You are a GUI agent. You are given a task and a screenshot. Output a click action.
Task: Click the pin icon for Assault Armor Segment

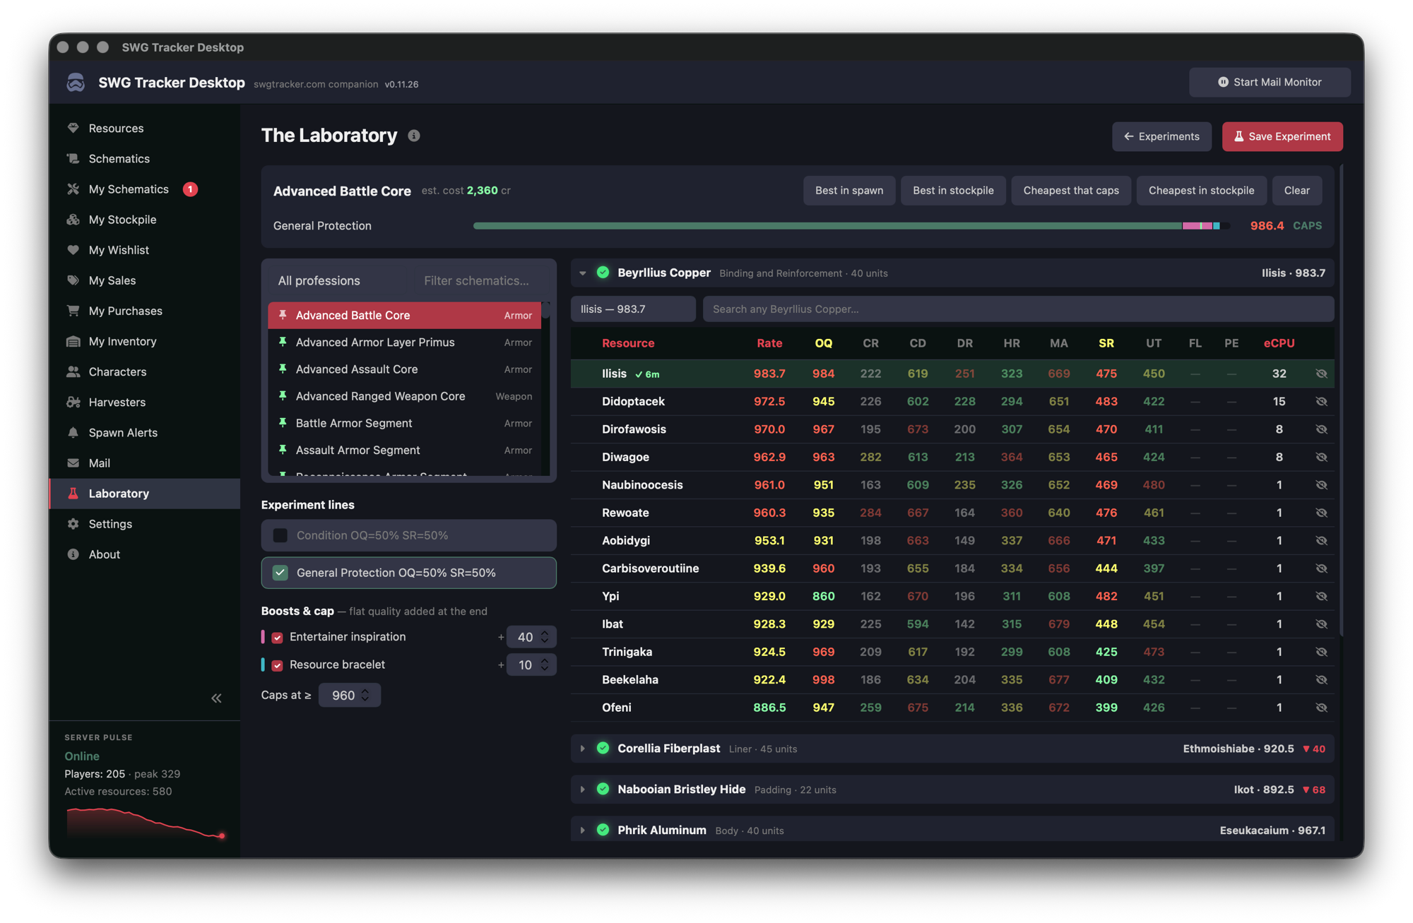pos(283,450)
